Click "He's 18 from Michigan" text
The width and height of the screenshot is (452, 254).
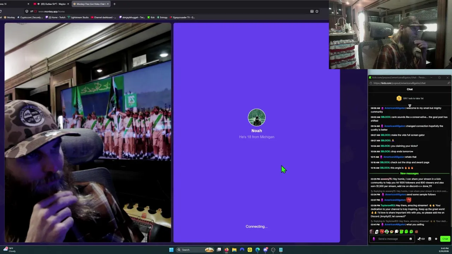[x=257, y=137]
